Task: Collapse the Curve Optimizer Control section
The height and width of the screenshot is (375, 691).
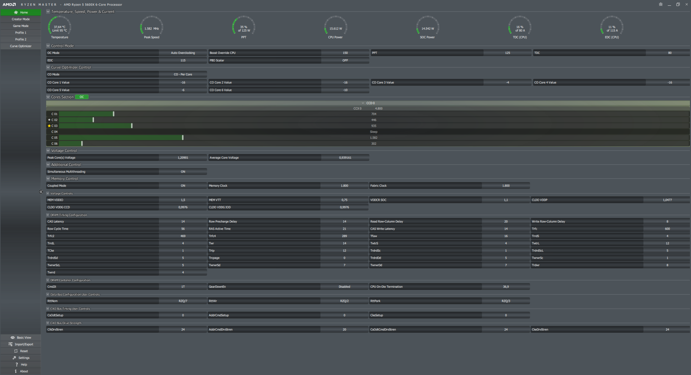Action: [x=48, y=67]
